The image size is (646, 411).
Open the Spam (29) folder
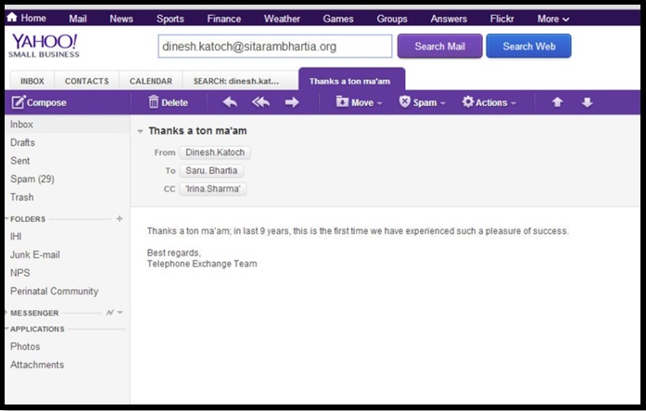pos(32,179)
